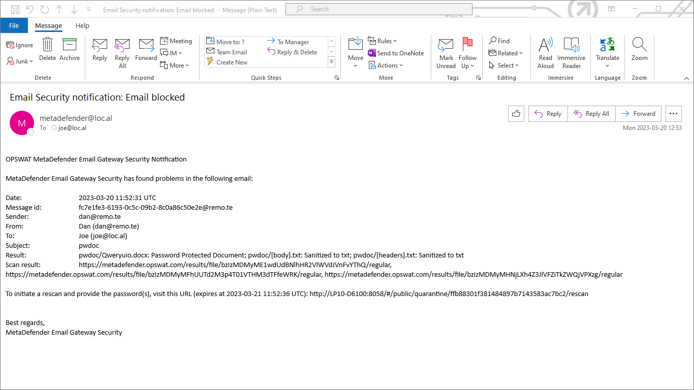The height and width of the screenshot is (390, 694).
Task: Reply using the ribbon Reply icon
Action: point(100,50)
